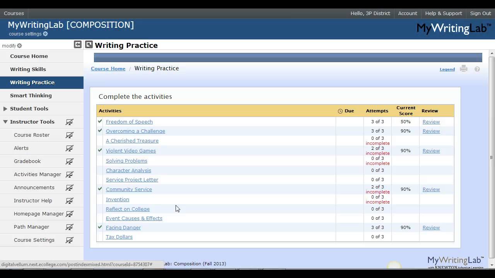Viewport: 495px width, 278px height.
Task: Click the modify gear icon in sidebar
Action: tap(19, 46)
